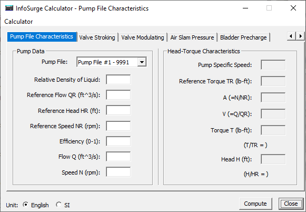Click the Reference Head HR input field
This screenshot has width=306, height=212.
[119, 110]
